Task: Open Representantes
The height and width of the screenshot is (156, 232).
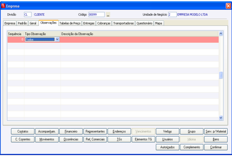Action: 95,131
